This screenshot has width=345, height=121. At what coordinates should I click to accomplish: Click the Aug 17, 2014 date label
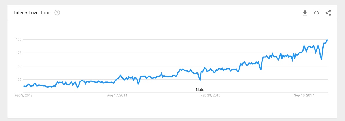point(117,96)
